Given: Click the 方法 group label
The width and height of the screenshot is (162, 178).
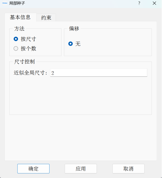Looking at the screenshot, I should [x=19, y=29].
